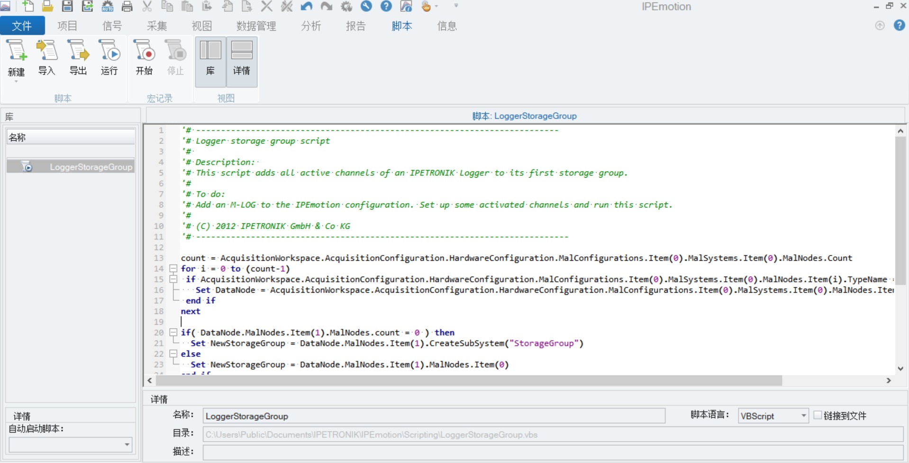
Task: Click the vertical scrollbar down arrow
Action: point(900,368)
